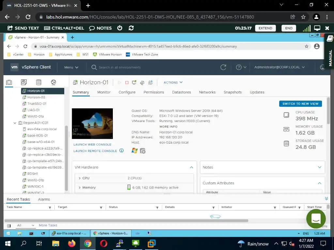Click the fullscreen monitor icon
This screenshot has height=250, width=334.
coord(317,28)
